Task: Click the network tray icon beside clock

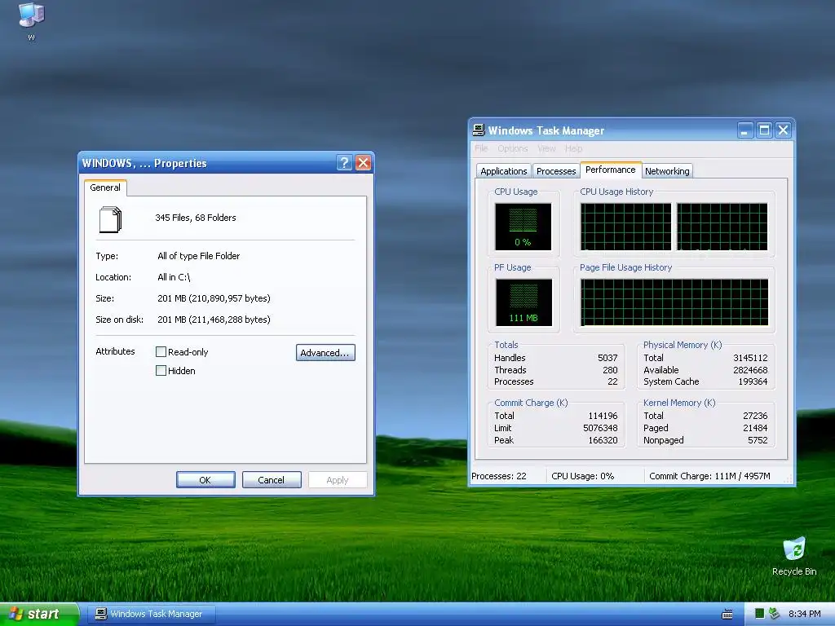Action: [x=775, y=614]
